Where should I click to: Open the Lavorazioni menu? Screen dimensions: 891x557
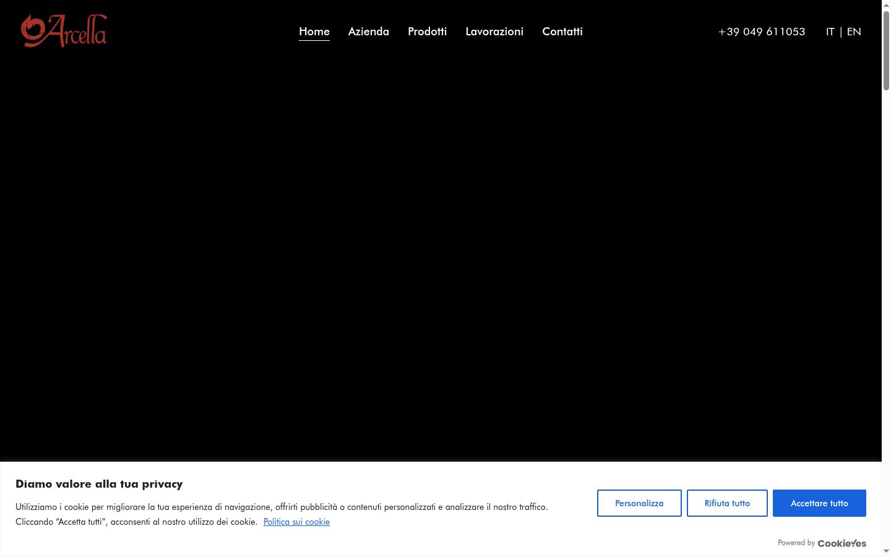pyautogui.click(x=494, y=32)
